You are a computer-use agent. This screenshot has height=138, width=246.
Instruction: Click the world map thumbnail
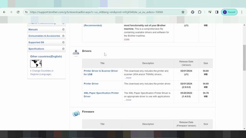click(36, 64)
